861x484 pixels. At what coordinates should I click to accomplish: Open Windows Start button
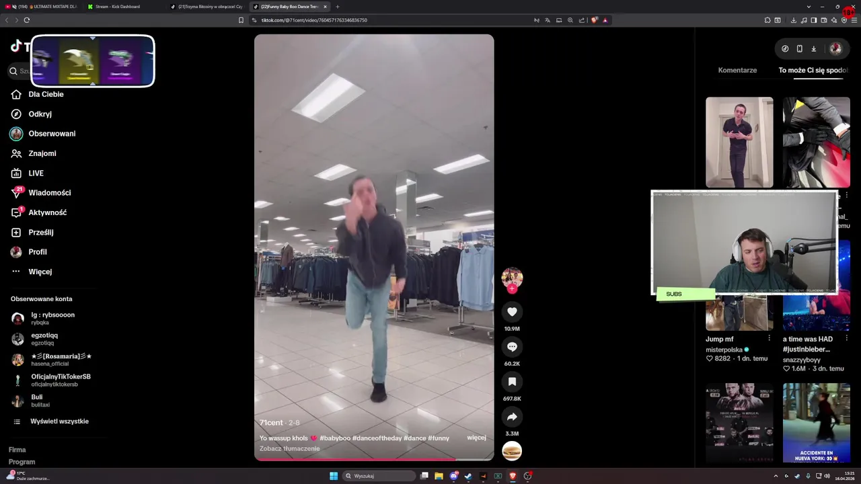click(x=334, y=476)
